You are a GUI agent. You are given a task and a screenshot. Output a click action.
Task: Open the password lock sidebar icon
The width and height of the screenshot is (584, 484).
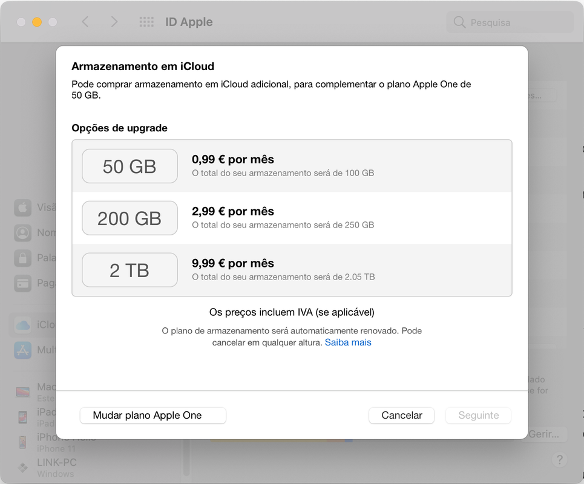click(x=23, y=258)
